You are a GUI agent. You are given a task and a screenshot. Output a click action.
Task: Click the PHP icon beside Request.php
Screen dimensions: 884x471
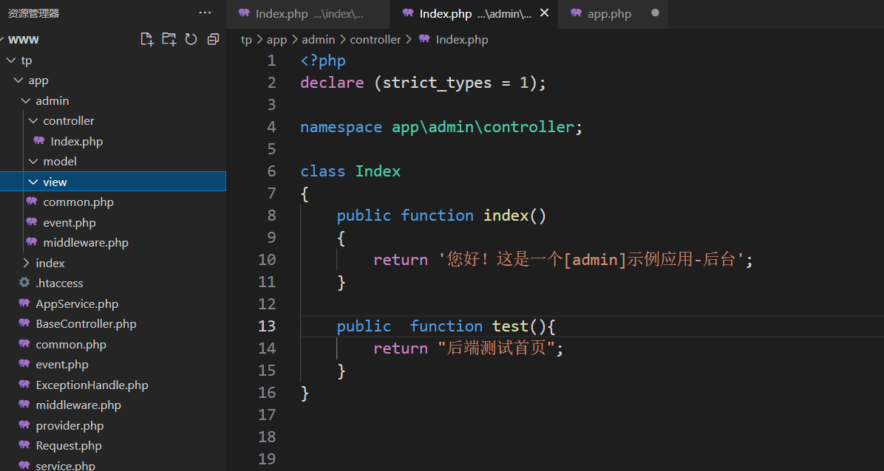[24, 445]
